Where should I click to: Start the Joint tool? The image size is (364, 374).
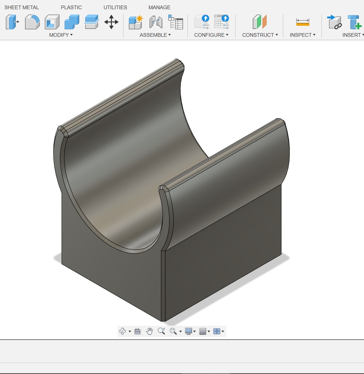pos(156,22)
